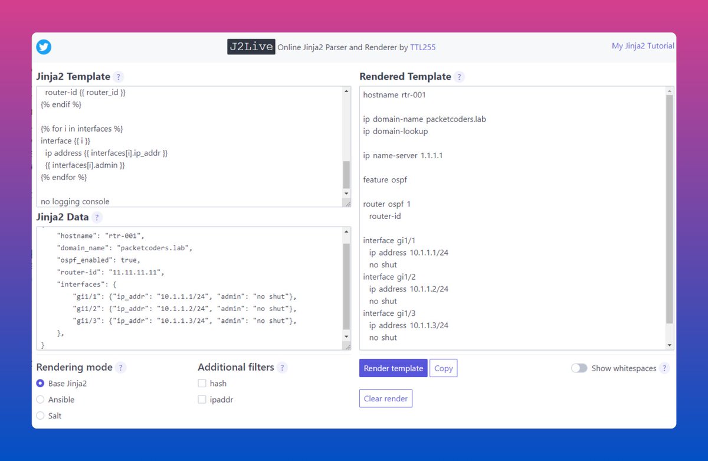Click rendered line 'ip name-server 1.1.1.1'
This screenshot has width=708, height=461.
403,156
